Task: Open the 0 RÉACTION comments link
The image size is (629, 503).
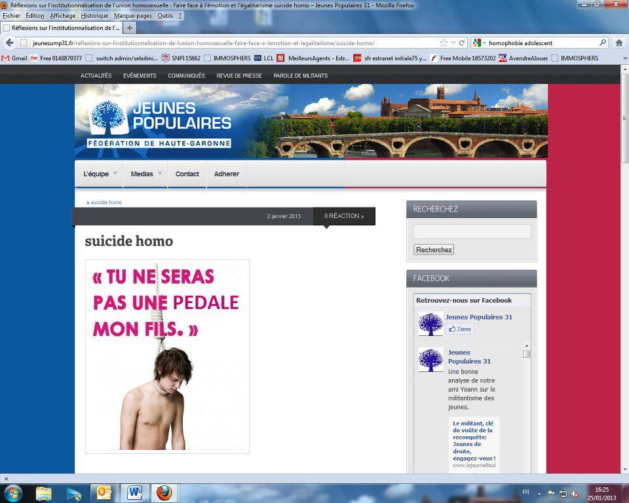Action: (x=344, y=216)
